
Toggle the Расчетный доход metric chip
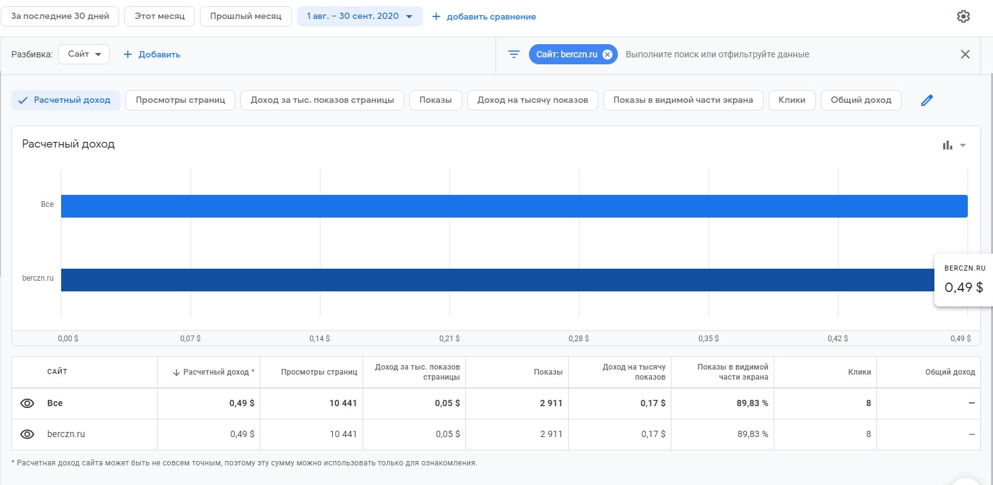coord(66,100)
